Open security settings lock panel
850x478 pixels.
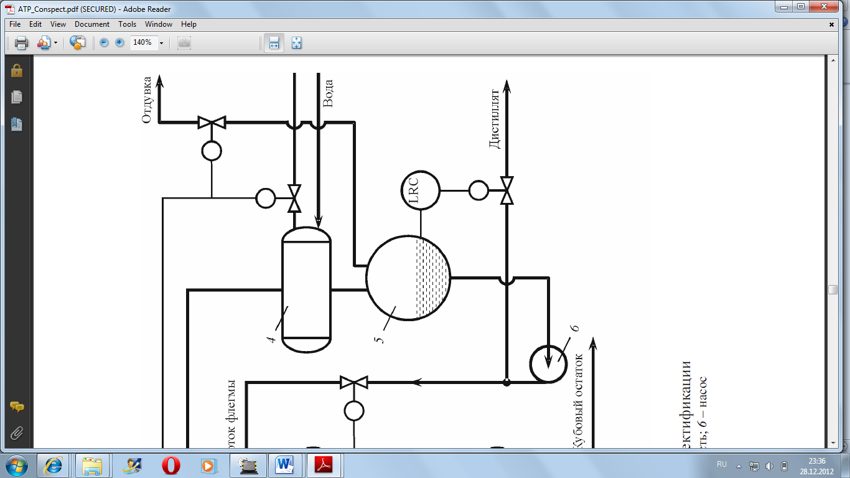pyautogui.click(x=16, y=70)
